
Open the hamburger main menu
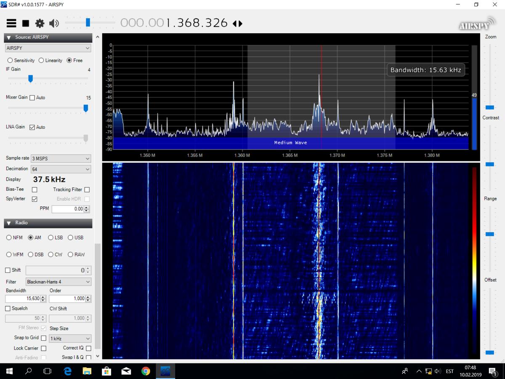[x=11, y=23]
